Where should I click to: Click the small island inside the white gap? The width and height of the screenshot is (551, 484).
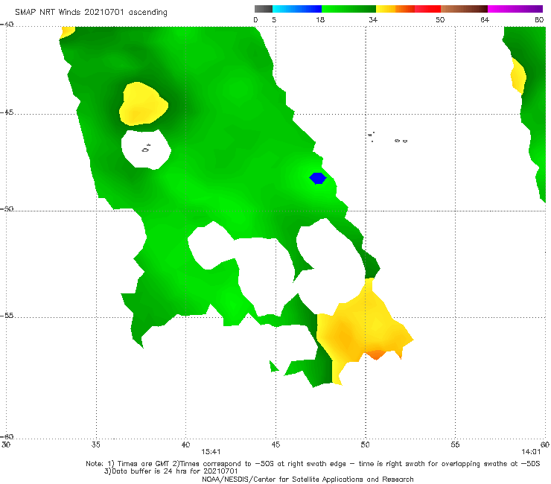tap(146, 149)
